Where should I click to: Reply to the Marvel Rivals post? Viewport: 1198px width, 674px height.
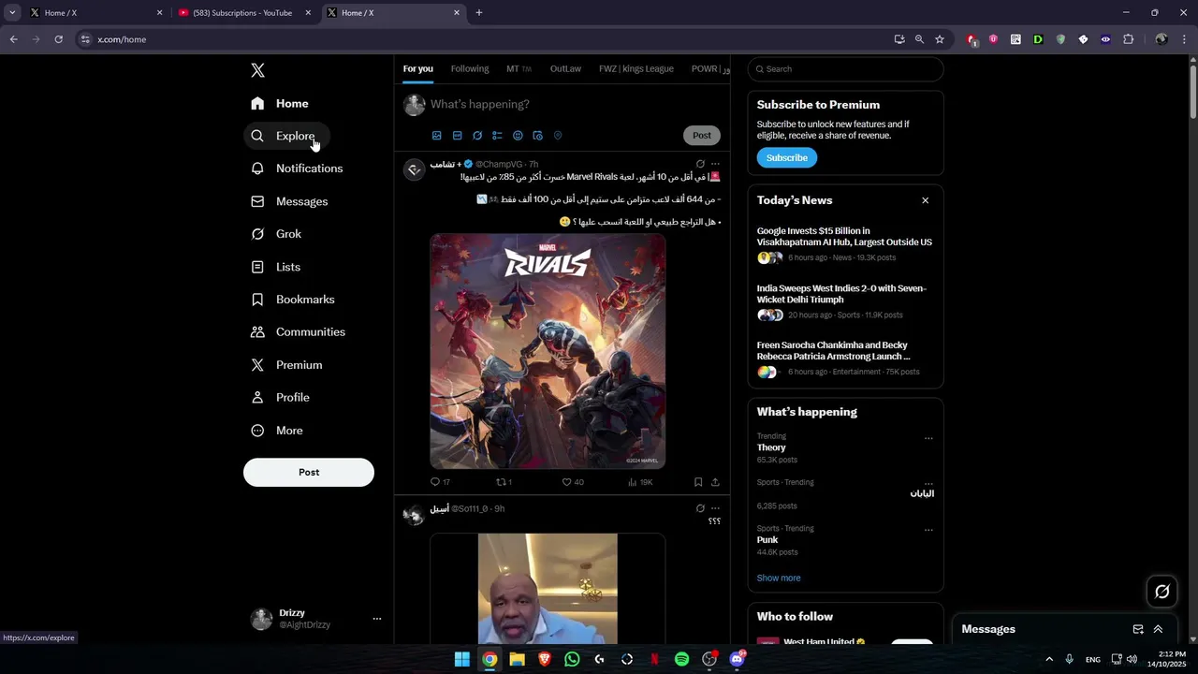pos(434,482)
